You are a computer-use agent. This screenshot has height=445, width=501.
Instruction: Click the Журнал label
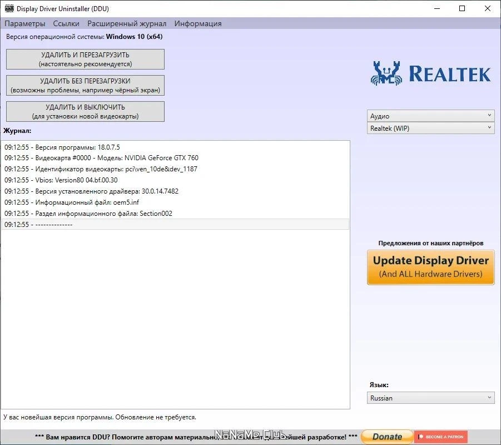pyautogui.click(x=17, y=130)
